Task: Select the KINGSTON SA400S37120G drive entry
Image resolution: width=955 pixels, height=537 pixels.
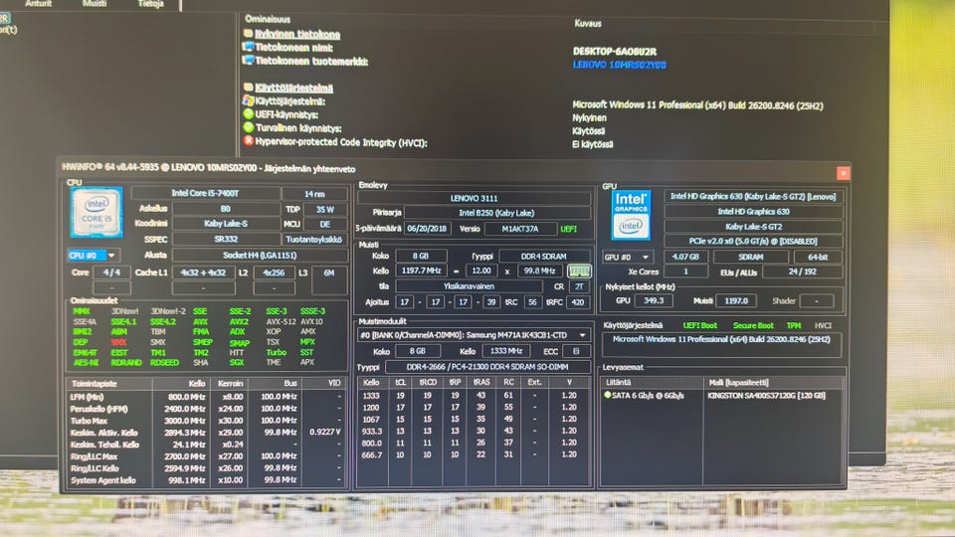Action: [x=766, y=395]
